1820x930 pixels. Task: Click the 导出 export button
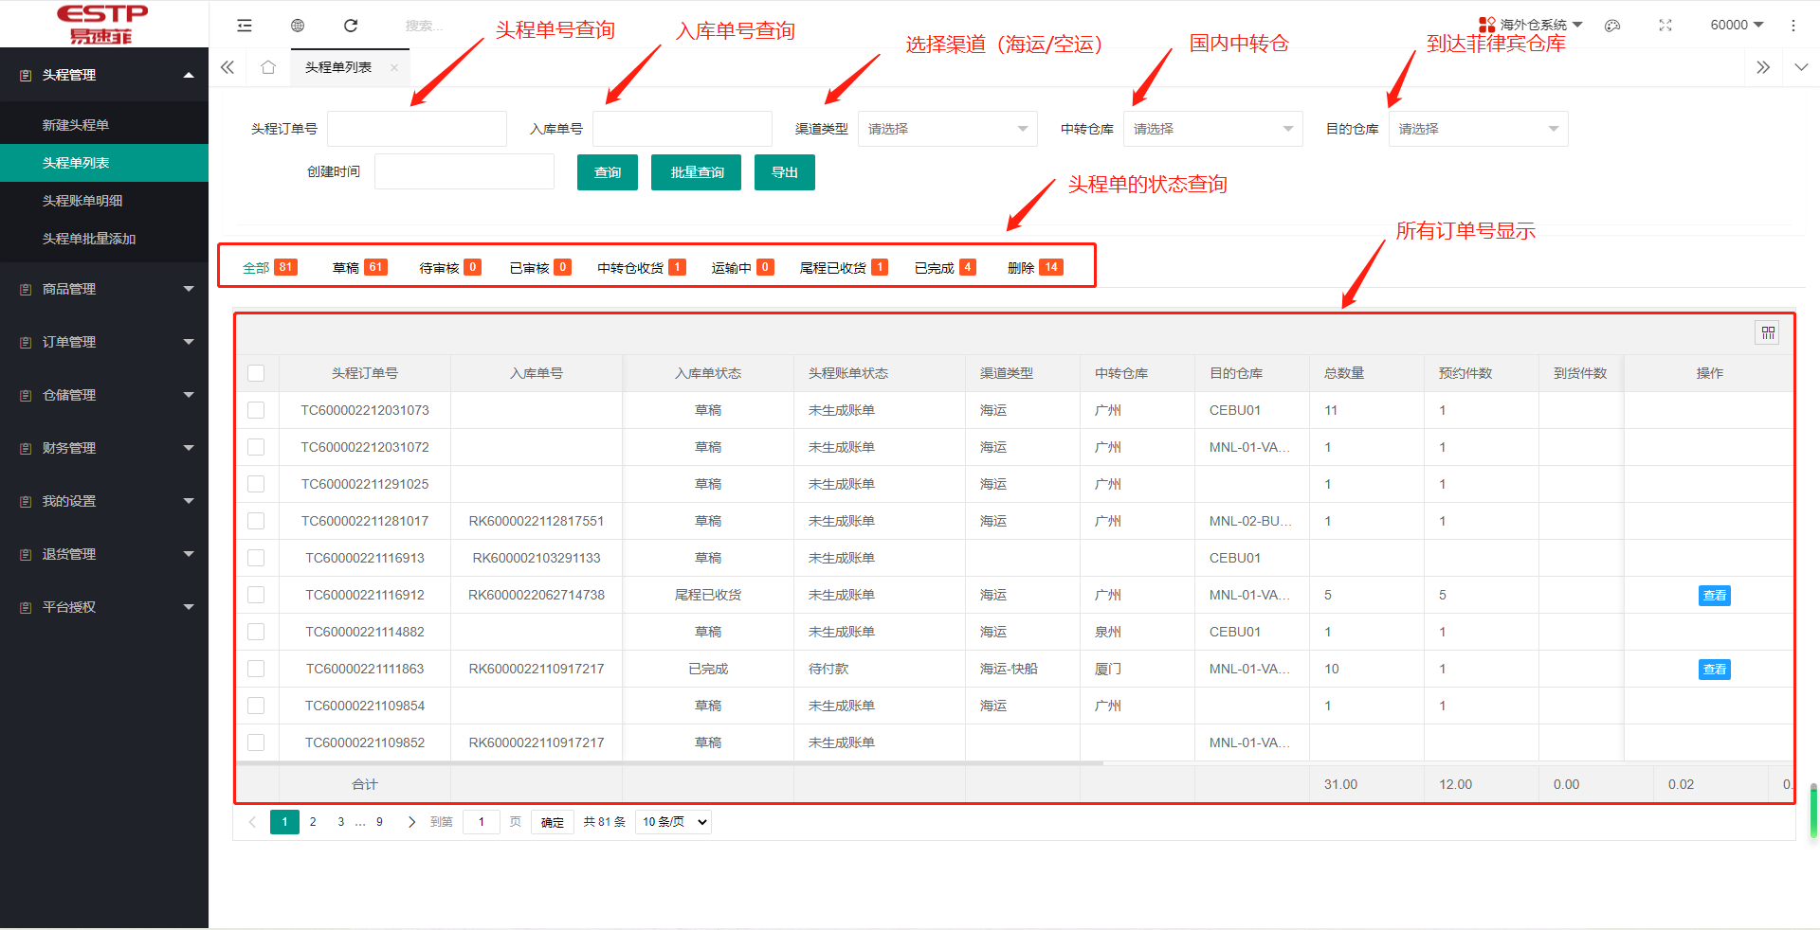click(x=784, y=171)
